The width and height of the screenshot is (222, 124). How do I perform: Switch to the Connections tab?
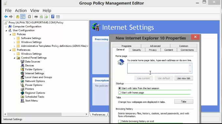click(x=187, y=50)
